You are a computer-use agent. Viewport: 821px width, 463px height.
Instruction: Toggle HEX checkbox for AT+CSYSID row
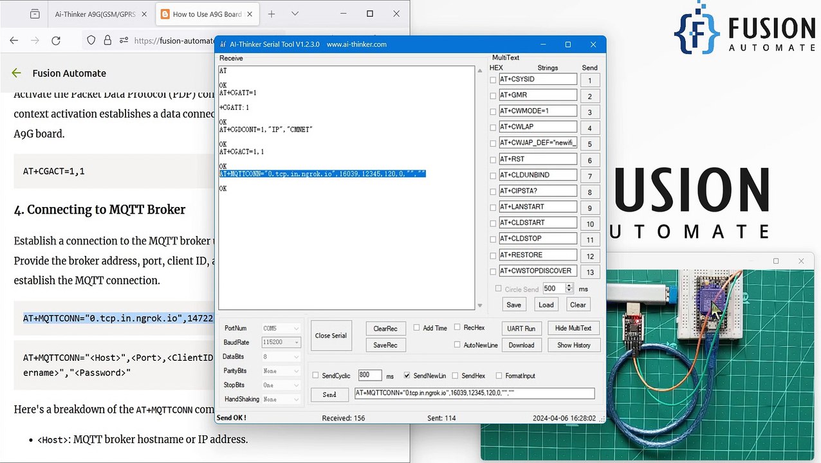[493, 80]
